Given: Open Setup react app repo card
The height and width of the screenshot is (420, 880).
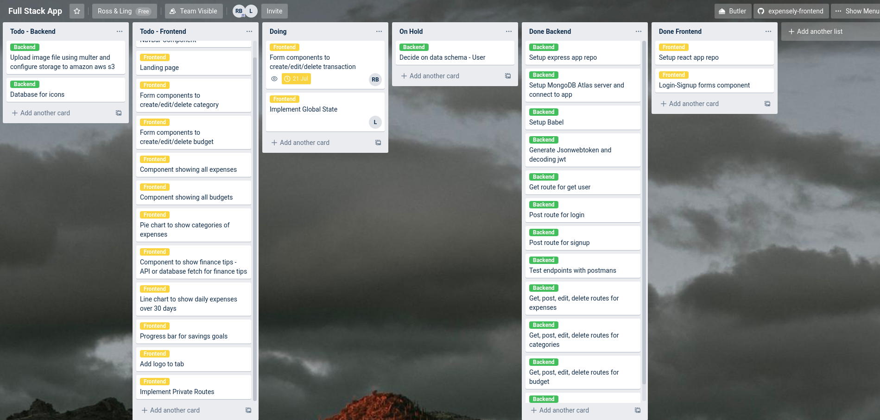Looking at the screenshot, I should (x=715, y=53).
